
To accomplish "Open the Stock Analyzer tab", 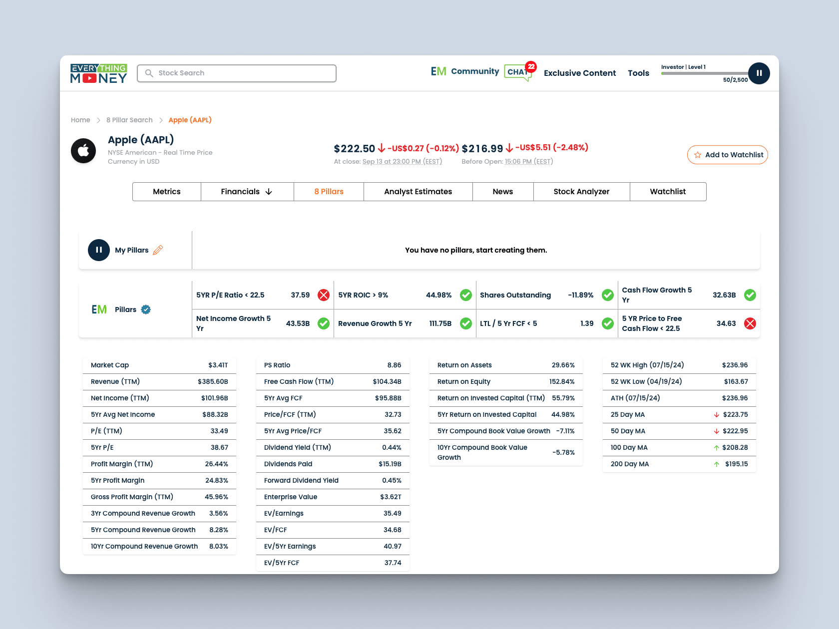I will 581,192.
